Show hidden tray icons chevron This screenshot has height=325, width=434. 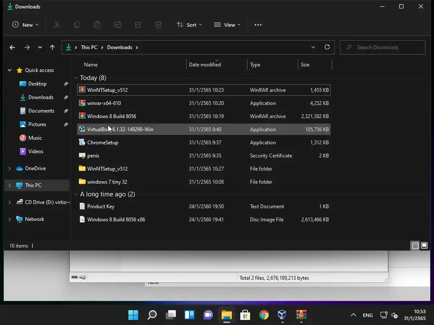coord(353,315)
